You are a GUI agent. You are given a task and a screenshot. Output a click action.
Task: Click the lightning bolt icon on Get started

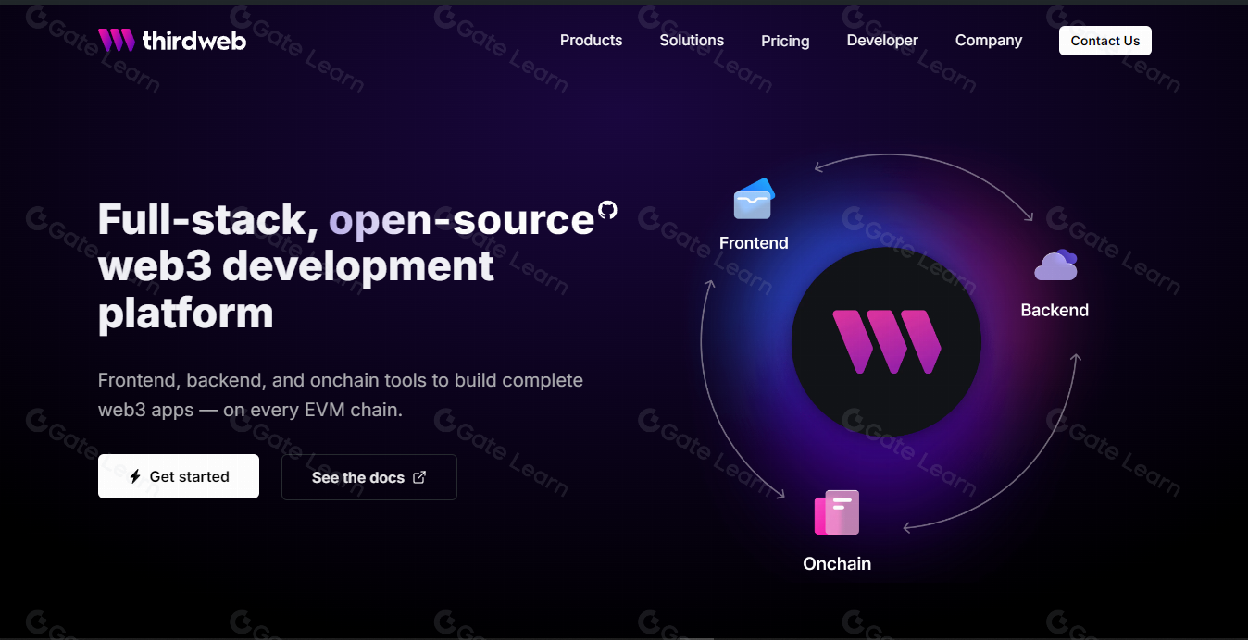point(135,477)
